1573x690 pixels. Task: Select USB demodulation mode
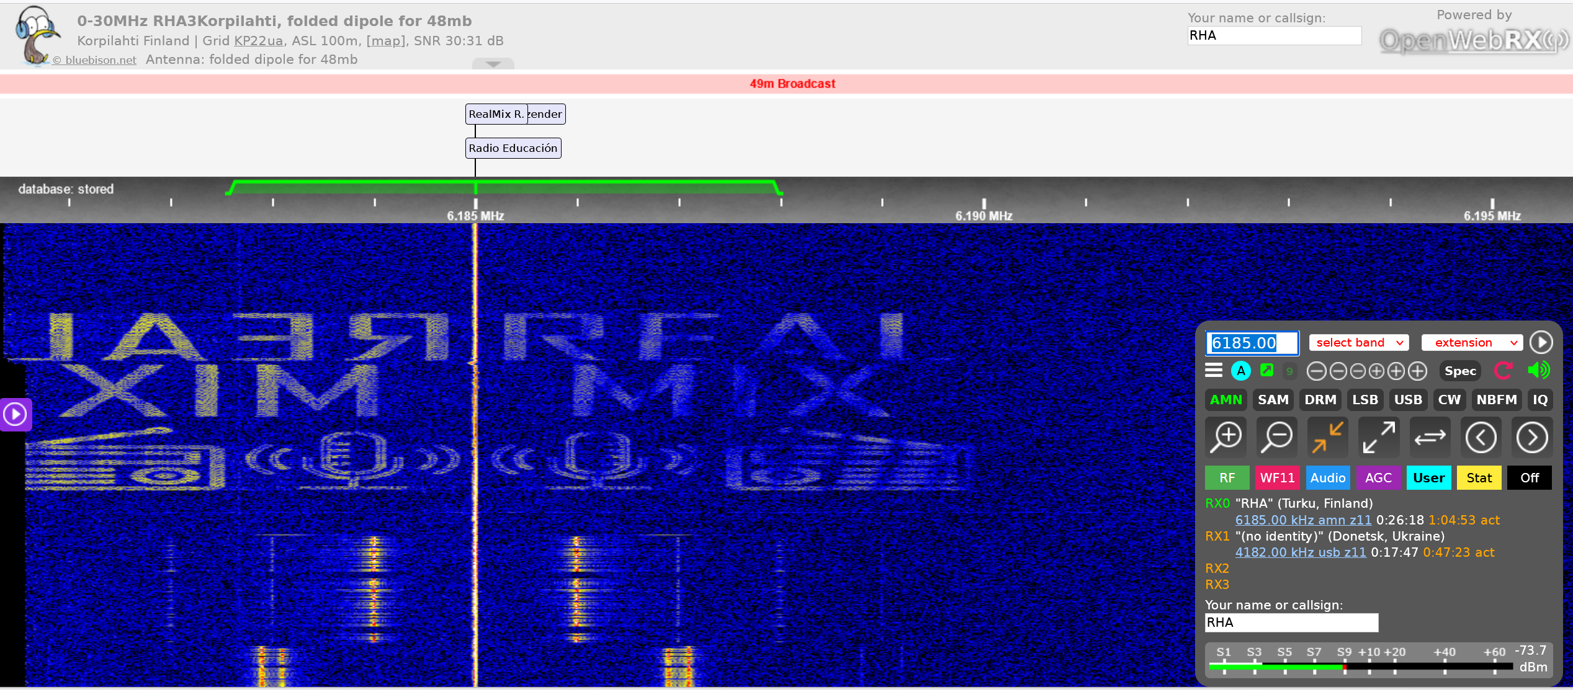1408,400
